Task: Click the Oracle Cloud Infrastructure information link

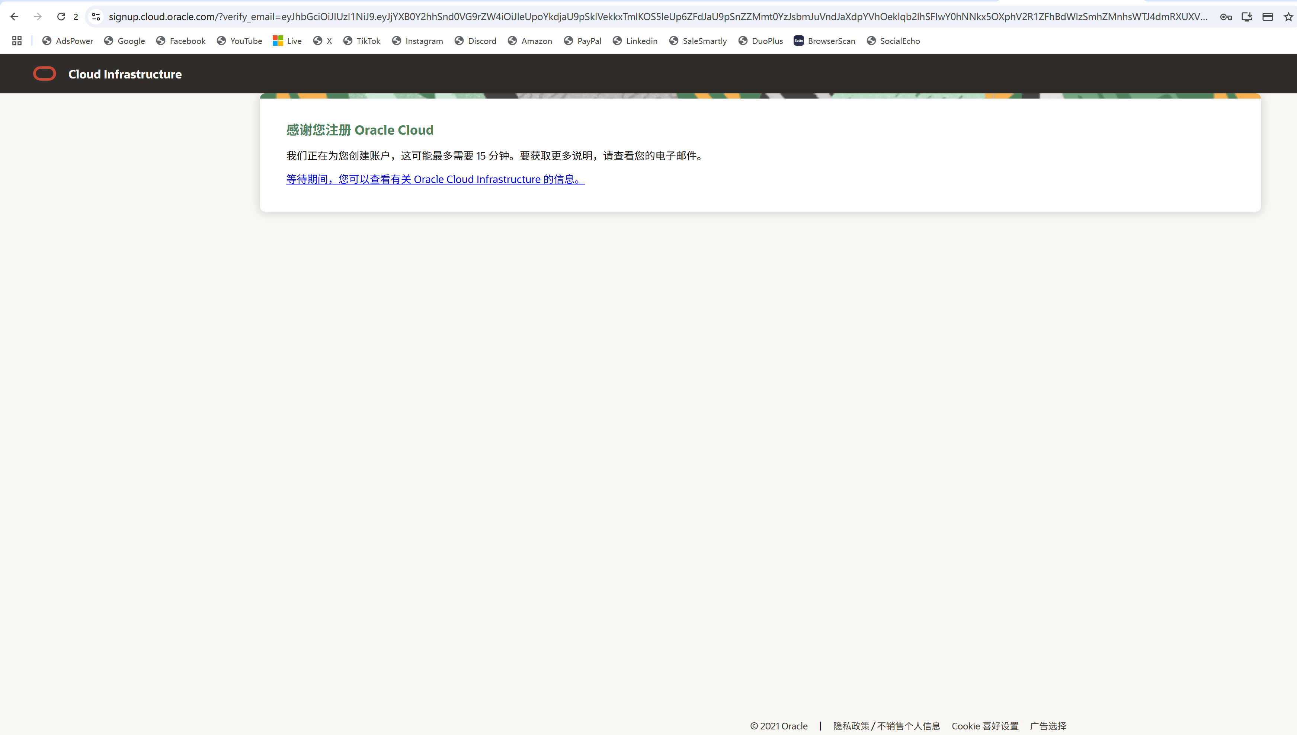Action: pos(435,179)
